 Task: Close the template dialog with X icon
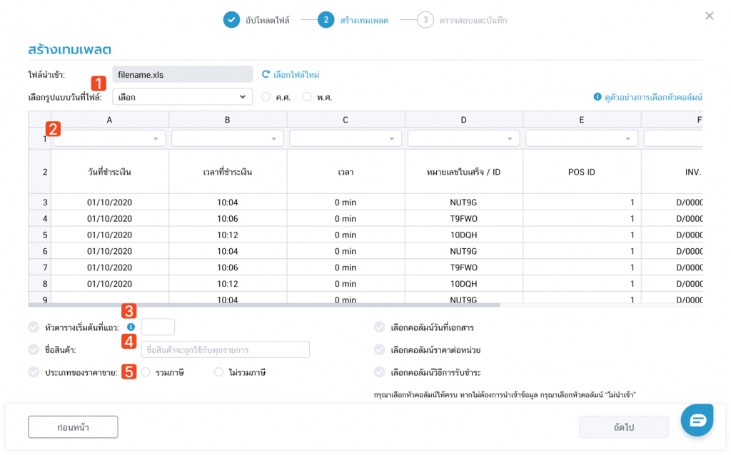[709, 16]
